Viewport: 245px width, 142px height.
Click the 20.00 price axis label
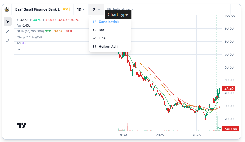[x=229, y=119]
